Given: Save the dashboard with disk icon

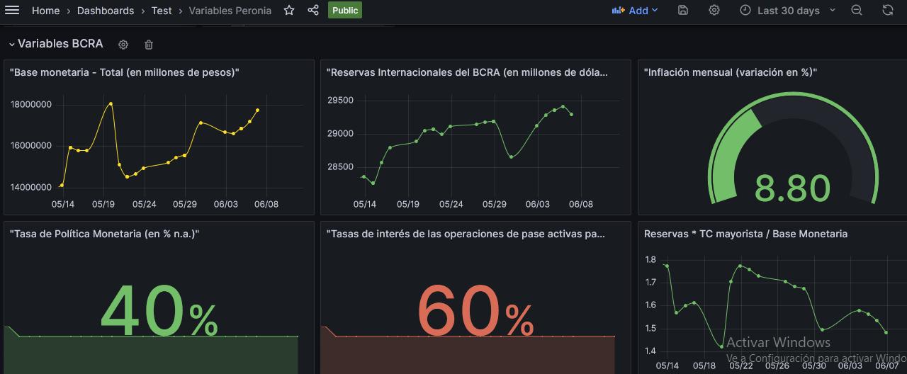Looking at the screenshot, I should coord(683,11).
